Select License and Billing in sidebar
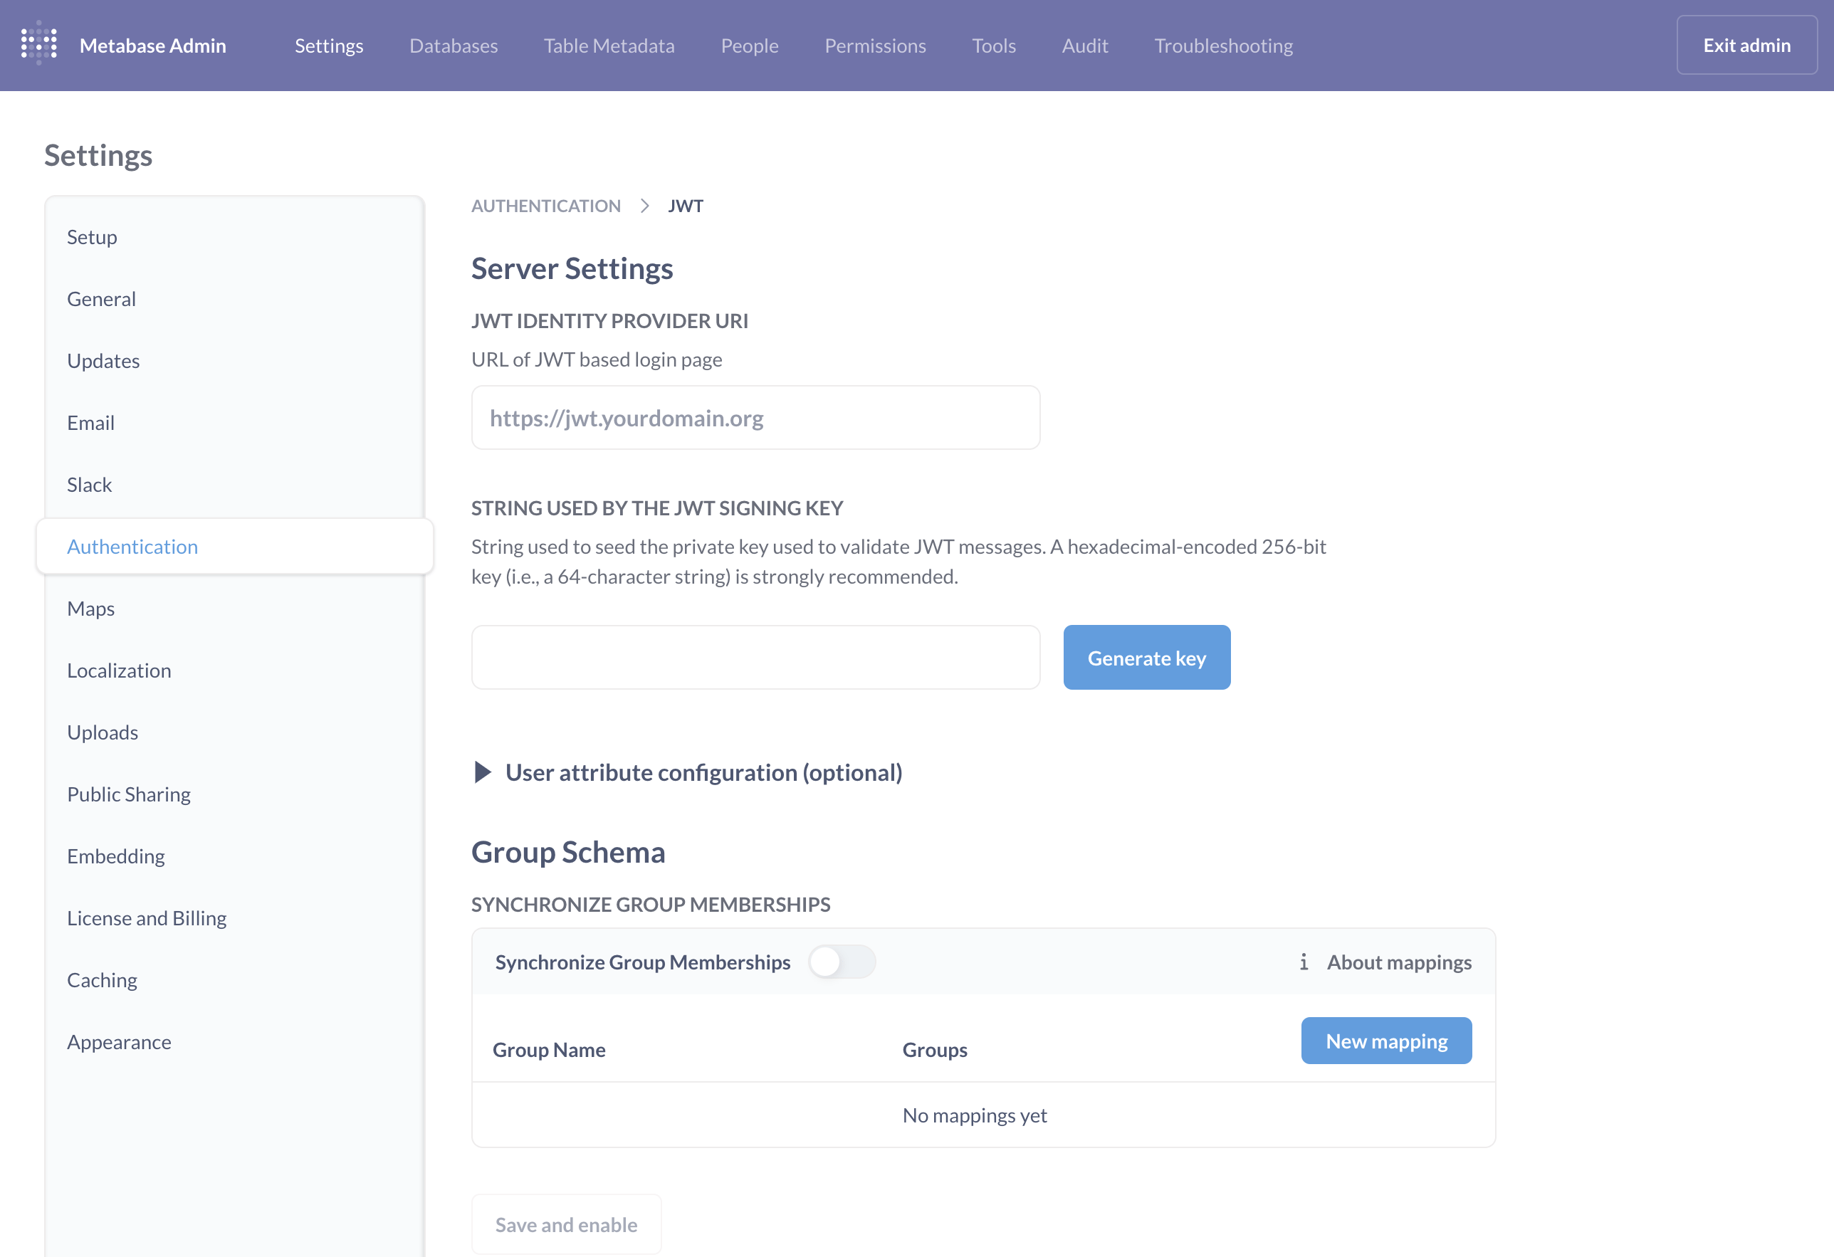 234,918
